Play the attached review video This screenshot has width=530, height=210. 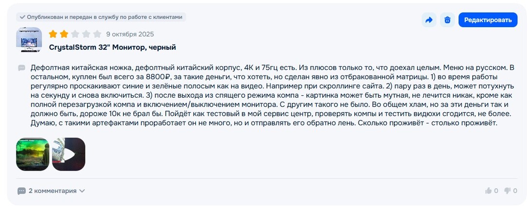point(69,154)
